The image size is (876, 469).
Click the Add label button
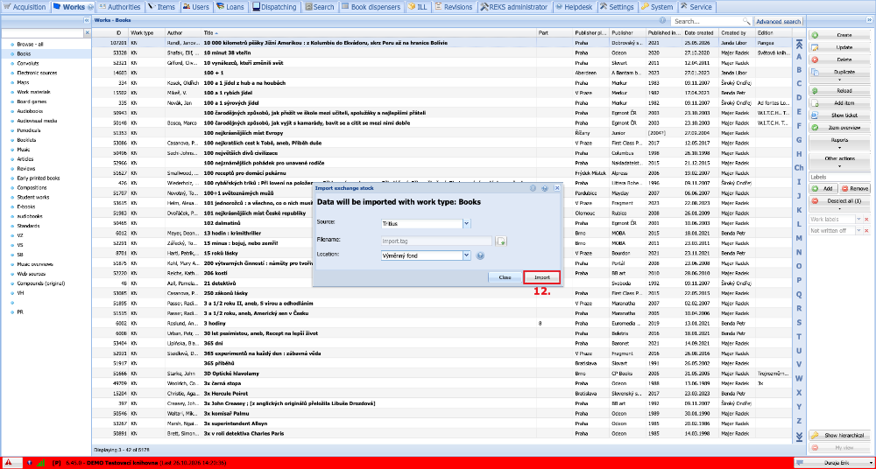coord(823,189)
